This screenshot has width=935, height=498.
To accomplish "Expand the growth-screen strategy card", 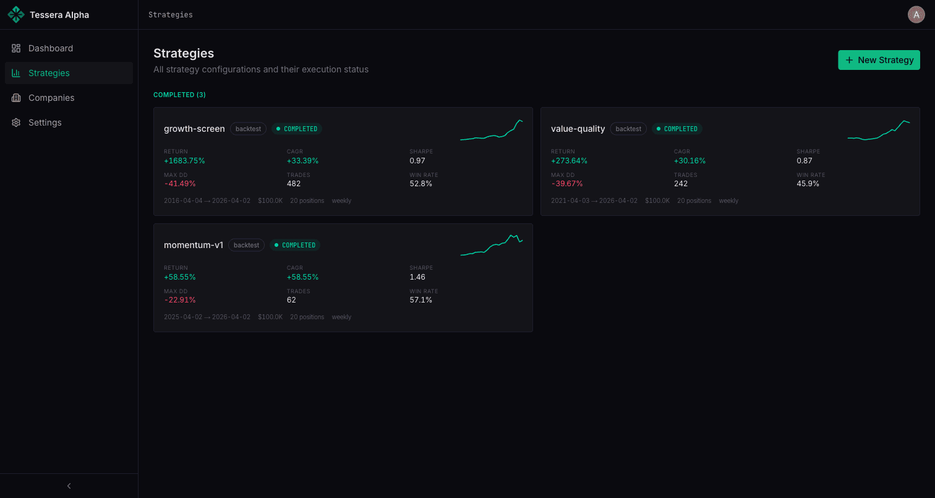I will pyautogui.click(x=343, y=161).
